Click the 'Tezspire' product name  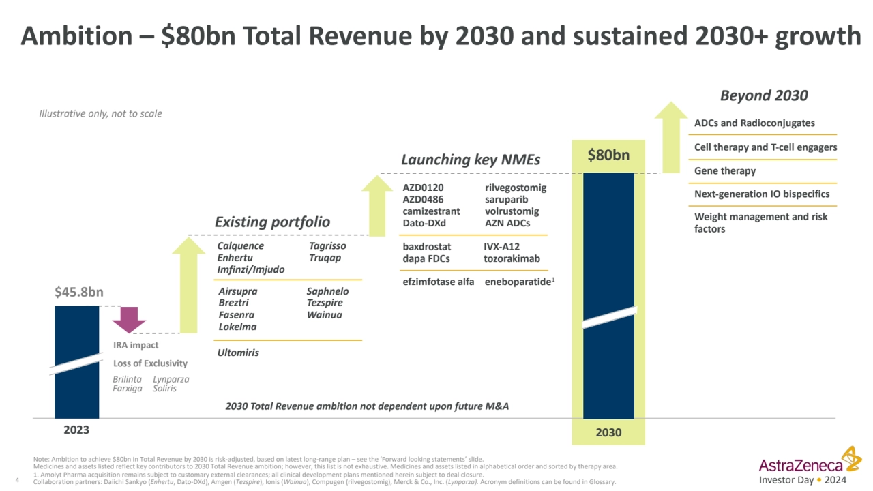tap(325, 303)
